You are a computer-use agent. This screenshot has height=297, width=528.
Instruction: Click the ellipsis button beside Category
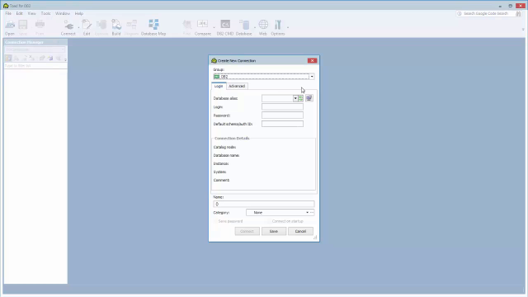(312, 213)
